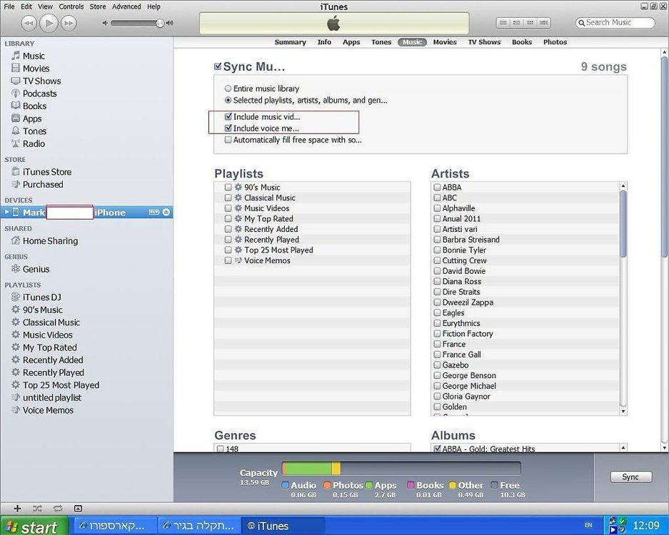Expand the iPhone device triangle
The height and width of the screenshot is (535, 669).
6,212
